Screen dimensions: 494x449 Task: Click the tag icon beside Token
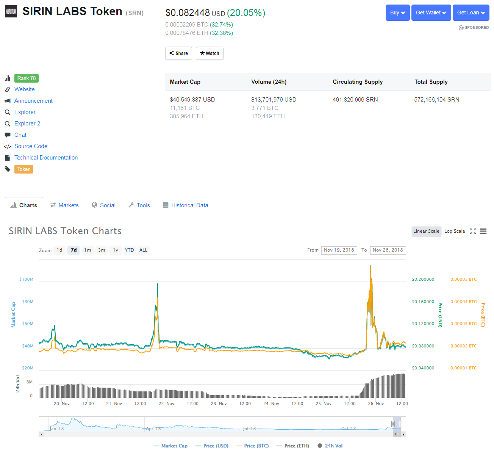[8, 169]
